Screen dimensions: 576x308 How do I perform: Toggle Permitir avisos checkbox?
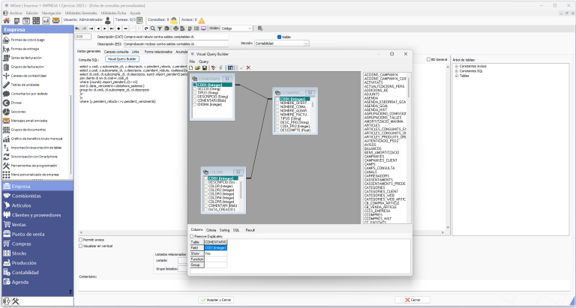(81, 240)
